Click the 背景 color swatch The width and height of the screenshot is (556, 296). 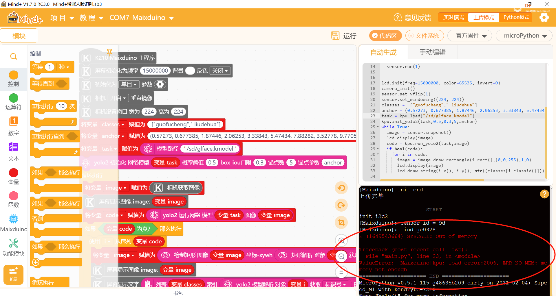pyautogui.click(x=190, y=71)
